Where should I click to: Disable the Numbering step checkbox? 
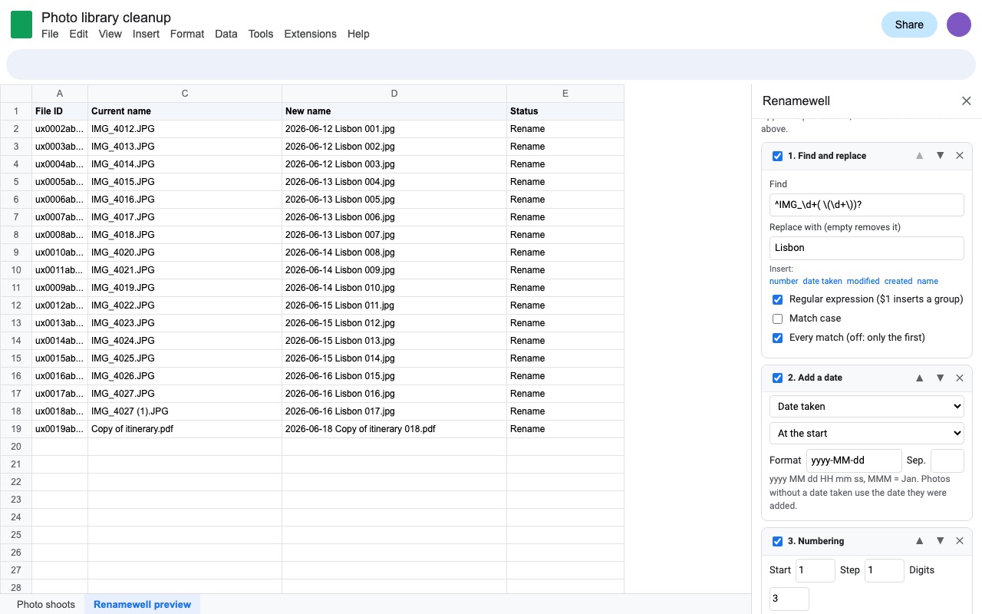click(777, 541)
